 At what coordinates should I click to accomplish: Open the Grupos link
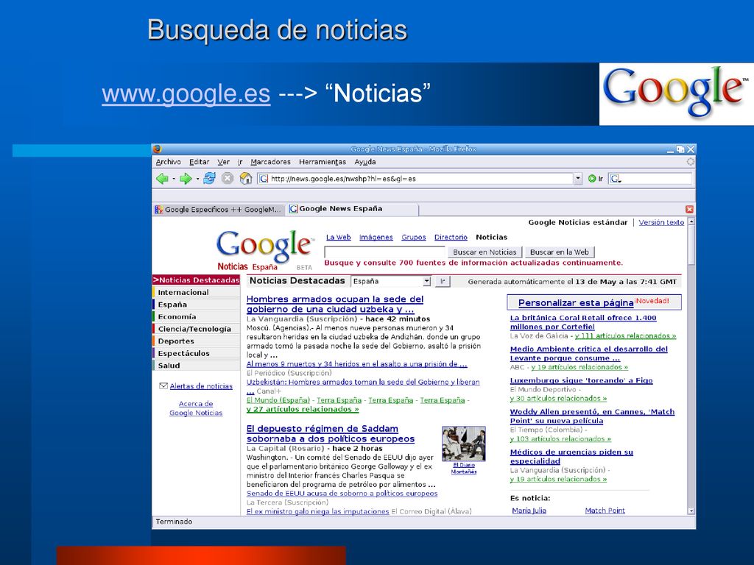coord(414,238)
